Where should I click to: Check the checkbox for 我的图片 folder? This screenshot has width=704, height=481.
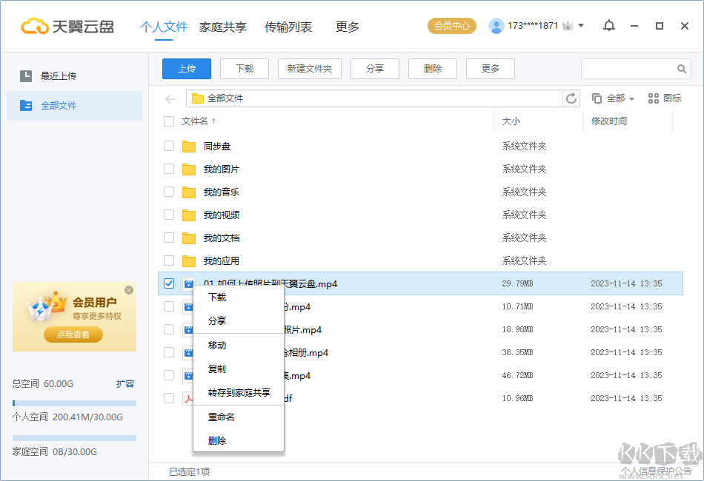coord(168,169)
